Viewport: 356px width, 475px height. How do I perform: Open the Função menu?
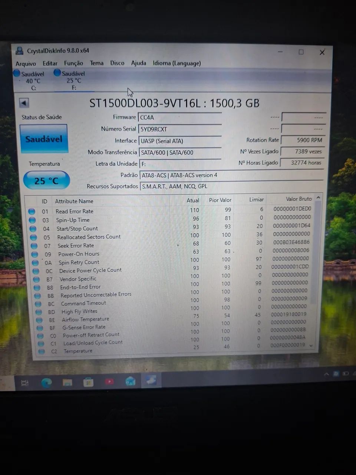pos(73,63)
